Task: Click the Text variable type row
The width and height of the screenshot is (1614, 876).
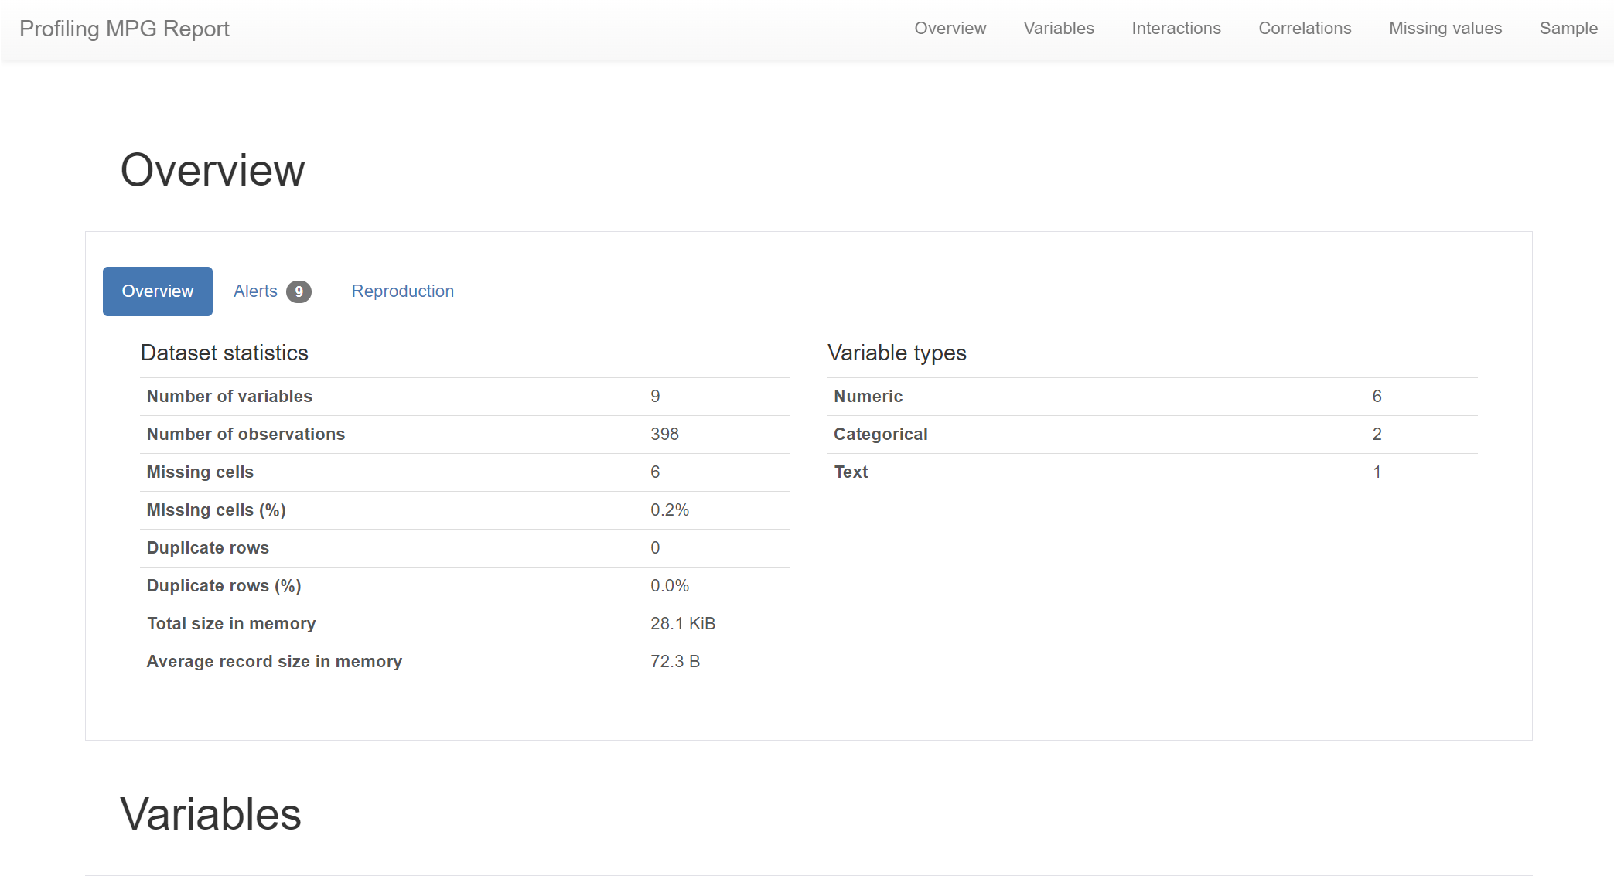Action: [851, 472]
